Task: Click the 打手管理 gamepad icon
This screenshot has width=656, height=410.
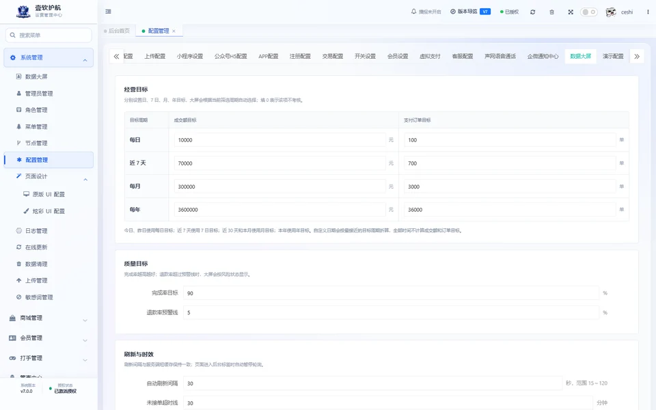Action: tap(12, 358)
